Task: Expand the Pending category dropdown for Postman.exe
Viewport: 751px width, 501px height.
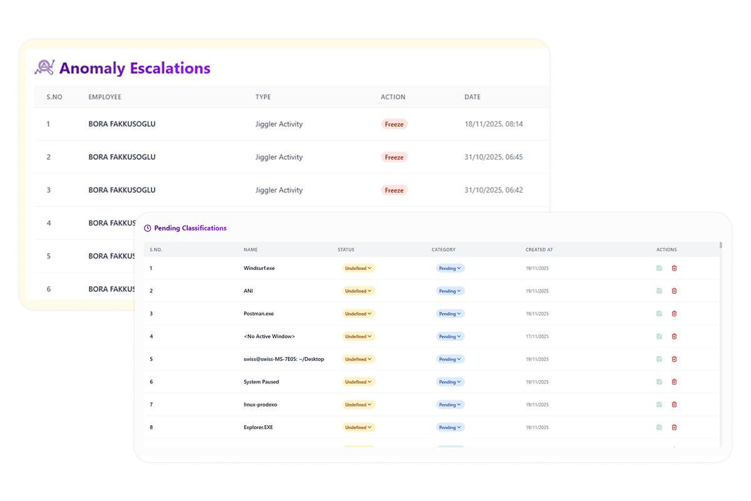Action: click(x=450, y=314)
